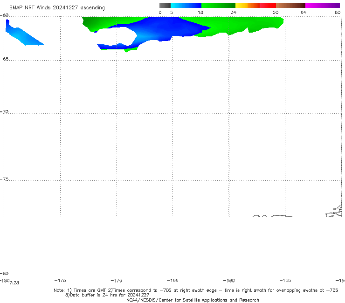Click the -170 longitude axis label

[117, 280]
